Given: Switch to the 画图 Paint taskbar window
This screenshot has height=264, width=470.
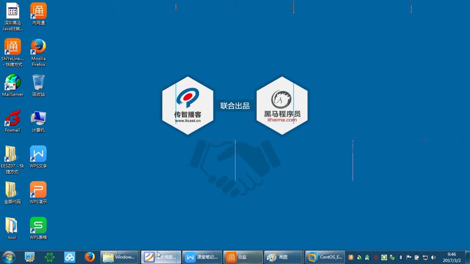Looking at the screenshot, I should [x=284, y=257].
